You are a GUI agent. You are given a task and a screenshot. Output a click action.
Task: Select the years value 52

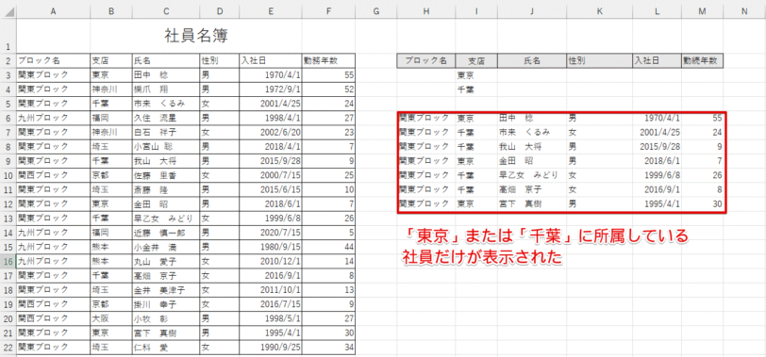tap(328, 89)
